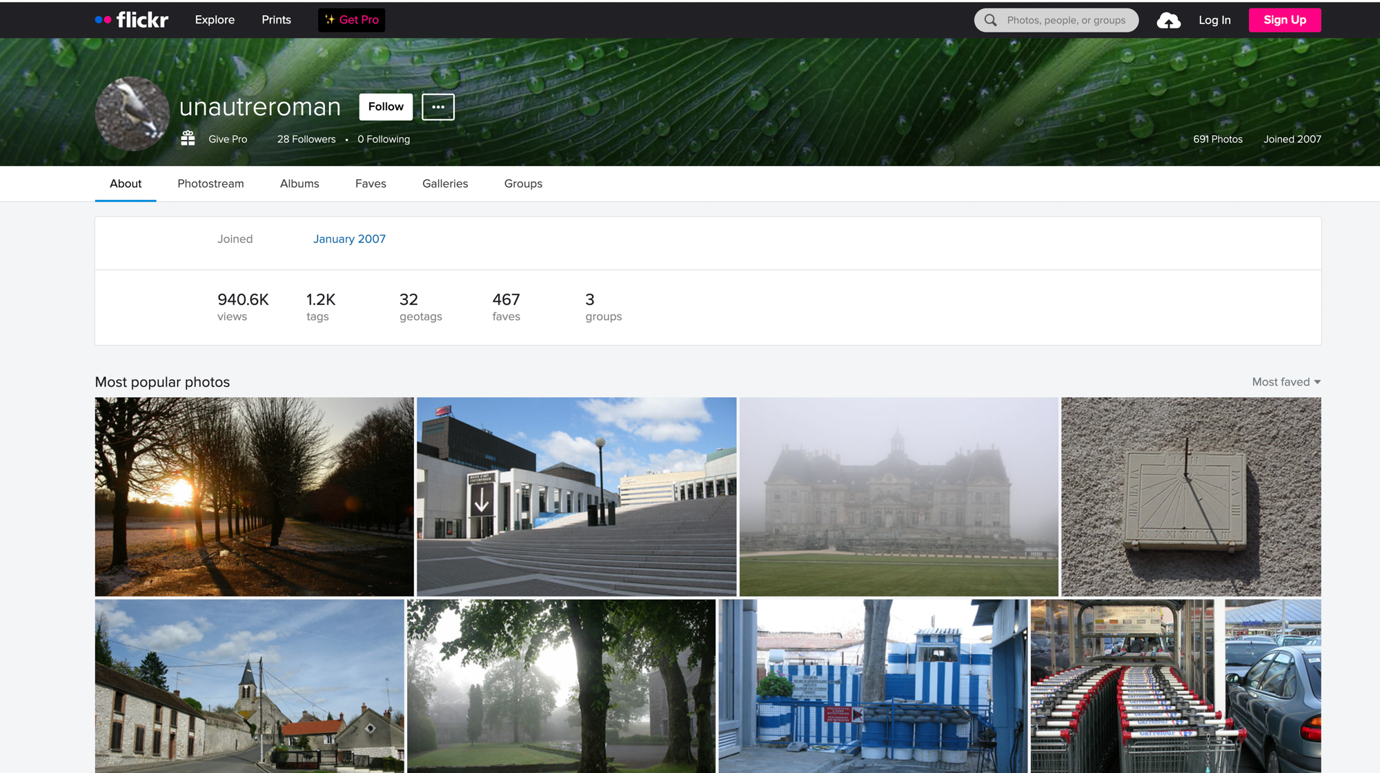The height and width of the screenshot is (773, 1380).
Task: Click the search magnifier icon
Action: pyautogui.click(x=991, y=21)
